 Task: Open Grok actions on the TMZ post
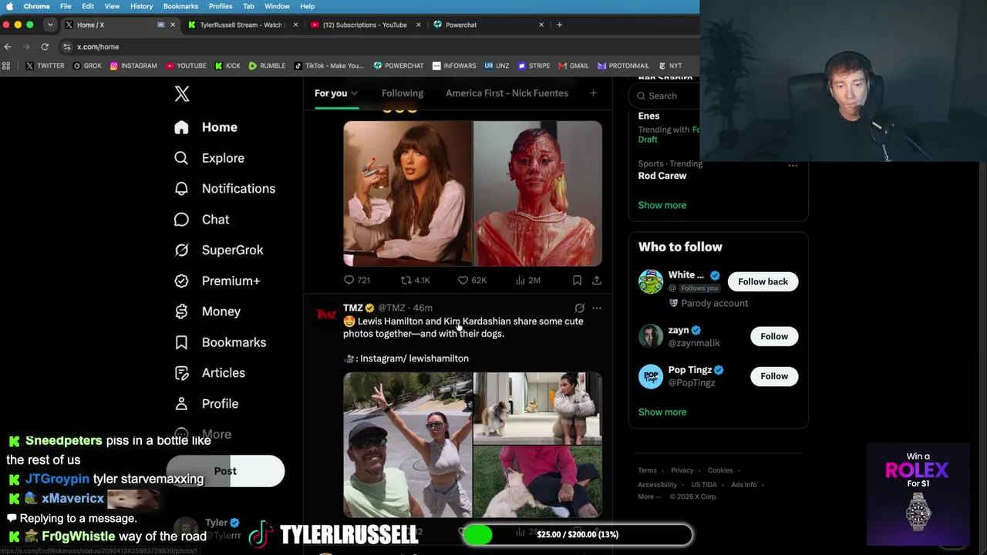click(x=579, y=308)
